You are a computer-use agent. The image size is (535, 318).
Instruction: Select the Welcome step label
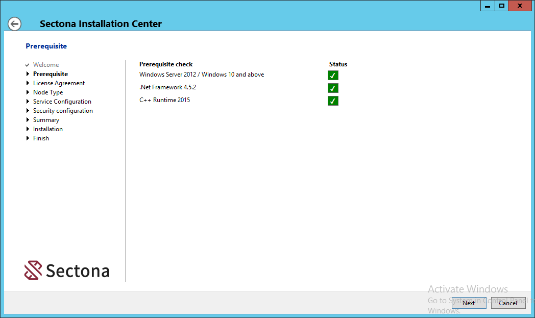pos(46,65)
